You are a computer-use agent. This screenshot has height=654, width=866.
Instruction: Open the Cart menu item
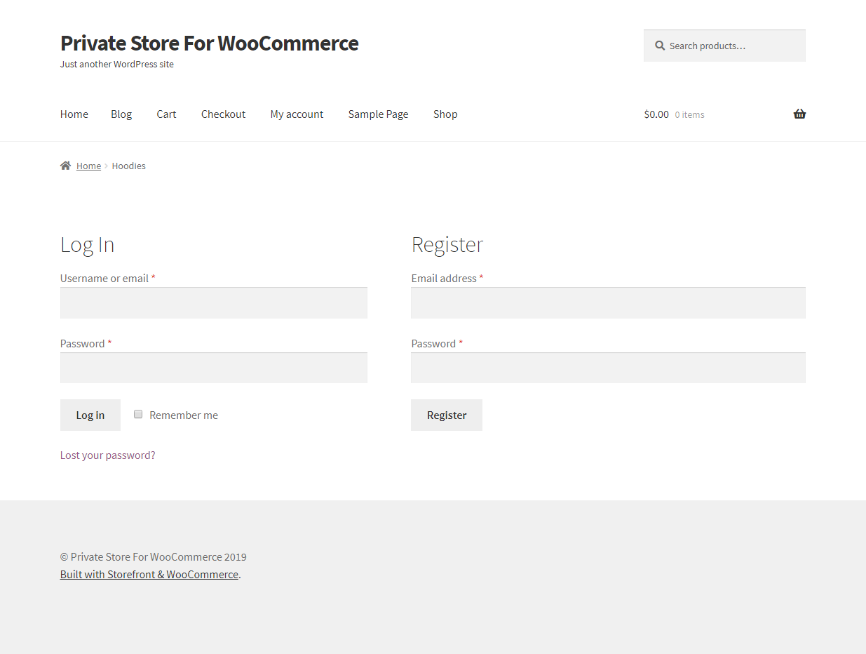(166, 114)
